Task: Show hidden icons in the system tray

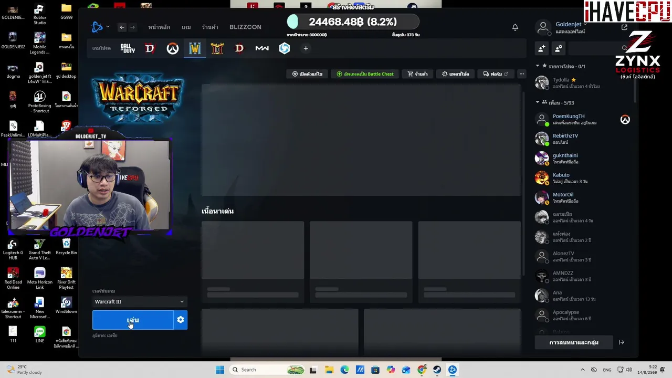Action: pyautogui.click(x=582, y=370)
